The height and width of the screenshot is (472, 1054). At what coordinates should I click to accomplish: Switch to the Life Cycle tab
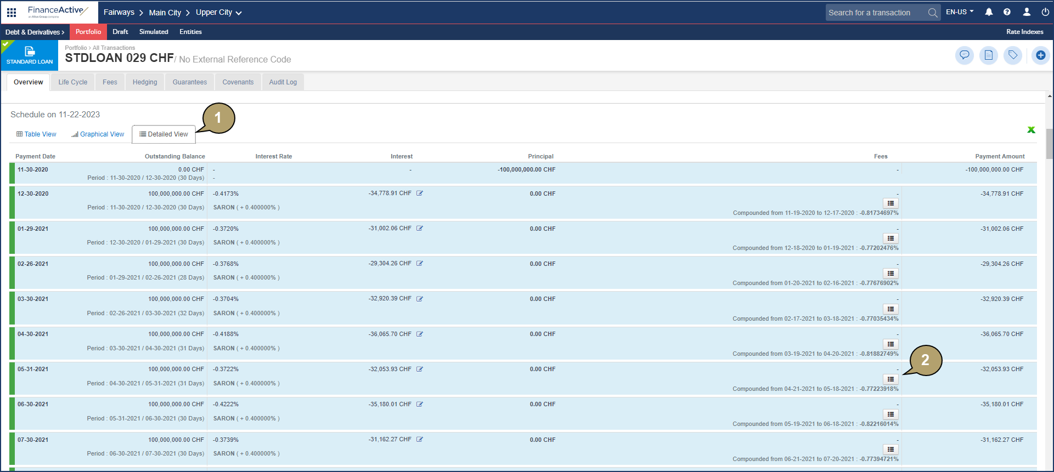(x=73, y=82)
